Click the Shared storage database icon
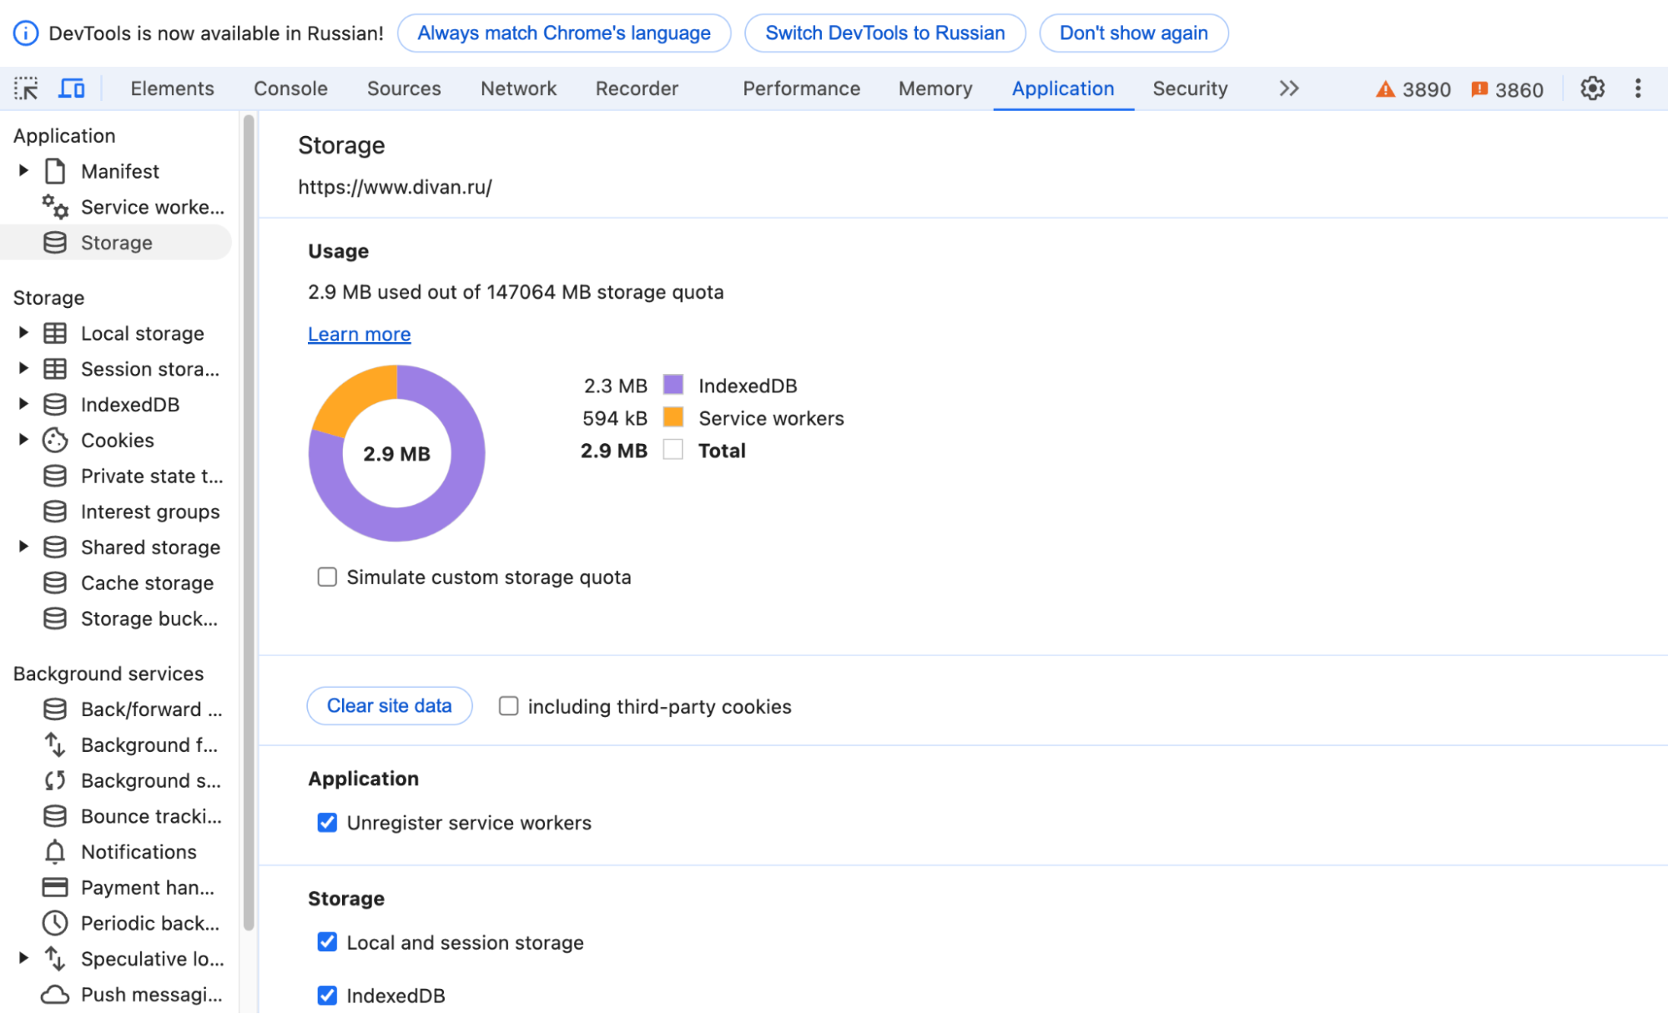 pos(55,547)
